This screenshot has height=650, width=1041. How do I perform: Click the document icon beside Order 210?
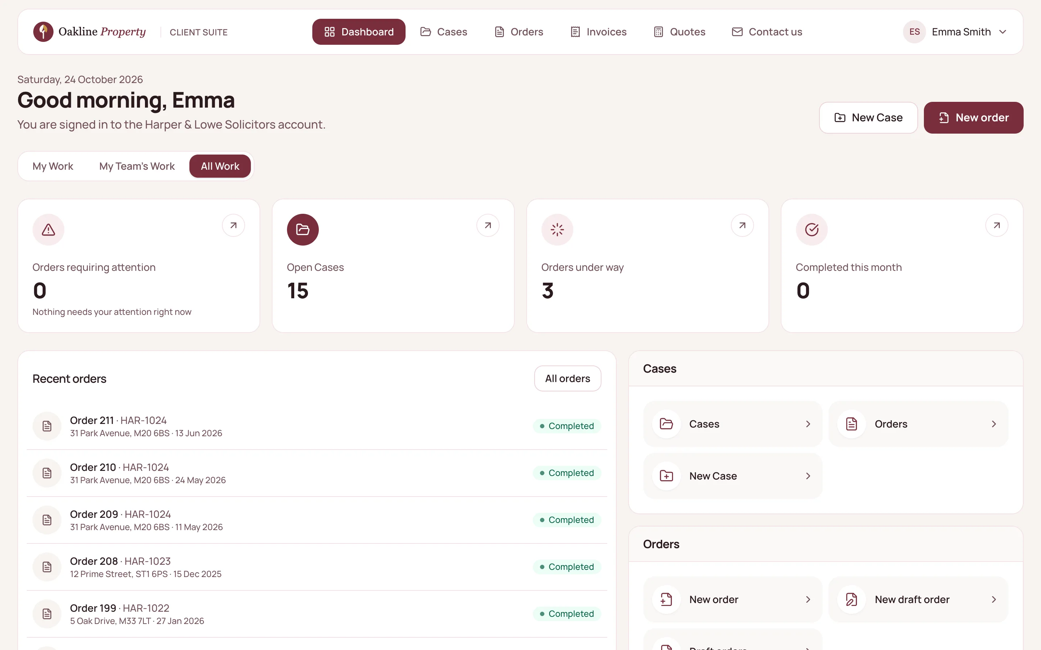click(x=47, y=473)
